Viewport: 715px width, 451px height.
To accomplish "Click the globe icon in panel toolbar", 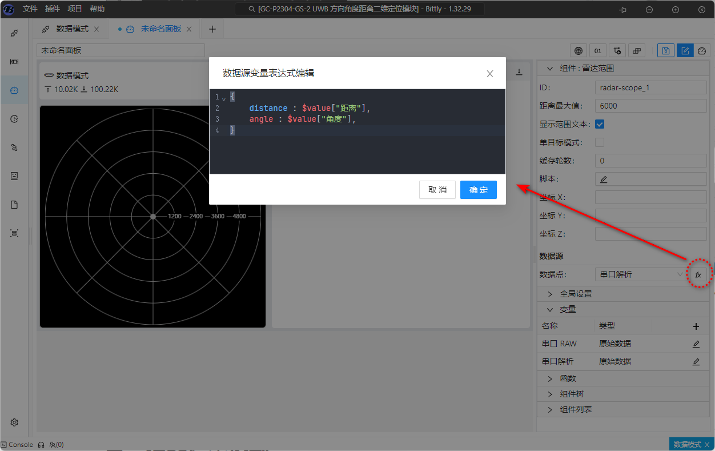I will tap(579, 51).
